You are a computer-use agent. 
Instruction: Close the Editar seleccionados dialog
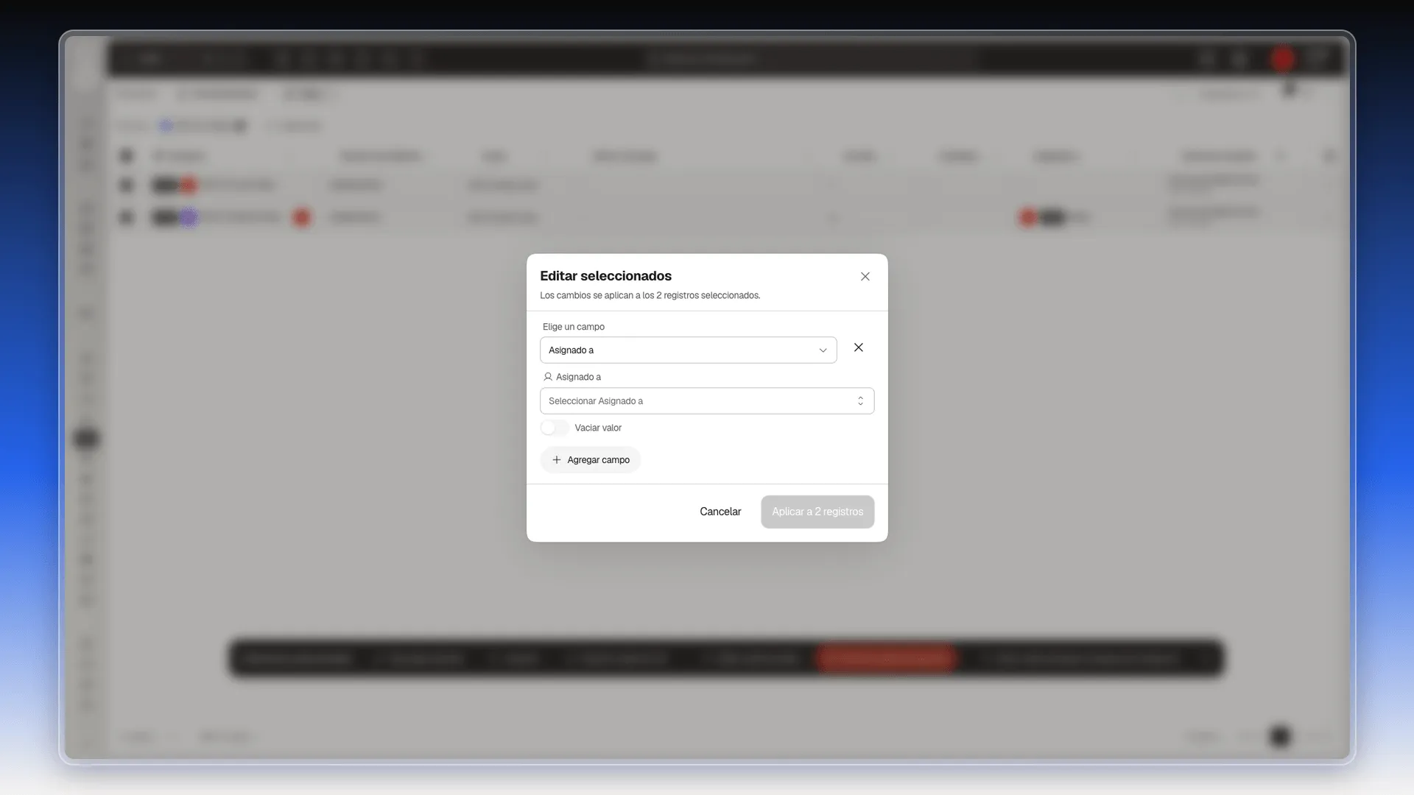click(865, 277)
